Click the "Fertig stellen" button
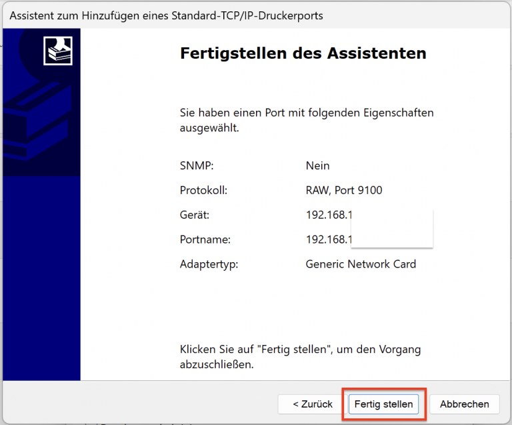This screenshot has width=512, height=425. pos(383,404)
